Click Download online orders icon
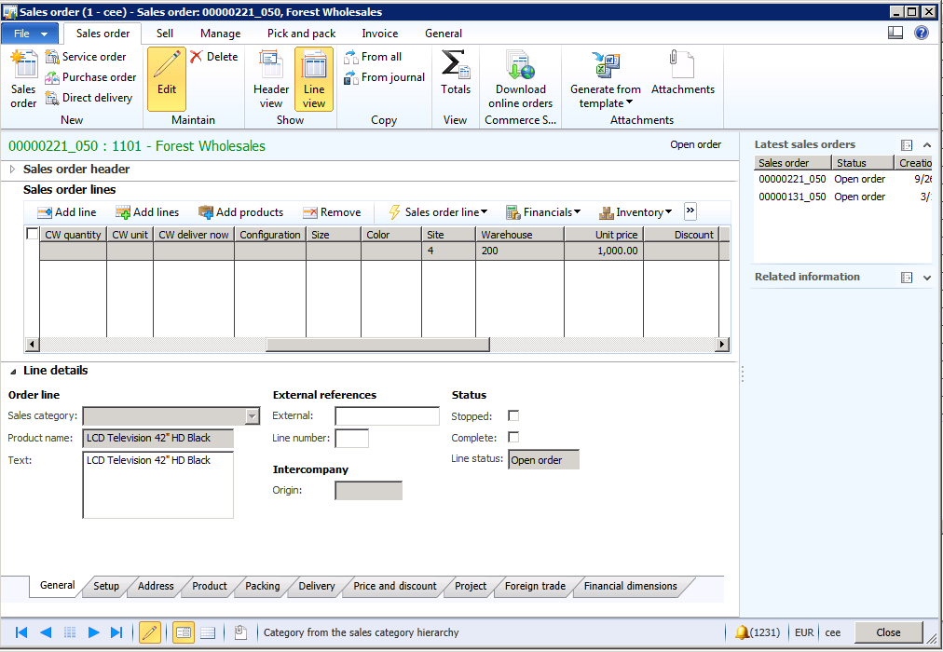Viewport: 943px width, 652px height. (x=520, y=65)
